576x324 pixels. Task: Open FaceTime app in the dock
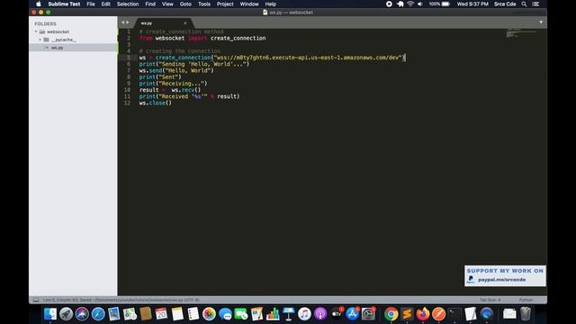pos(241,314)
